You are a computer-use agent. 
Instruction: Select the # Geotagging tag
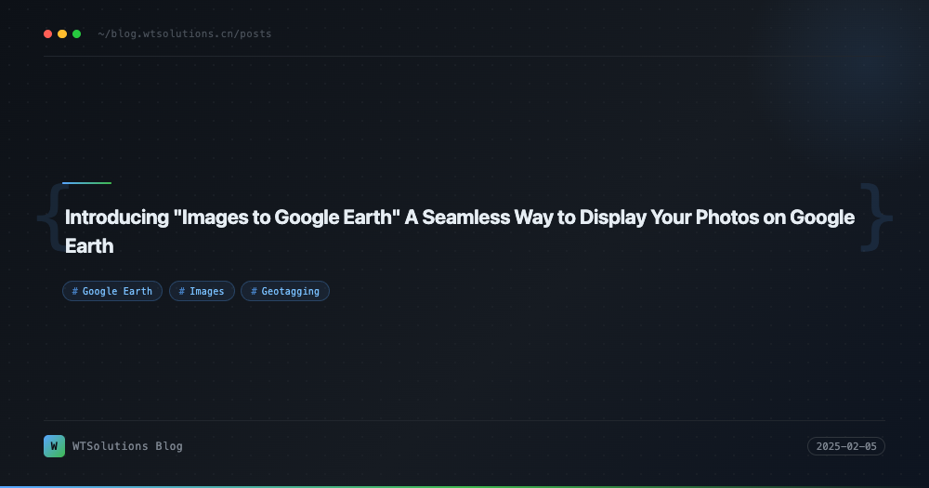tap(285, 291)
